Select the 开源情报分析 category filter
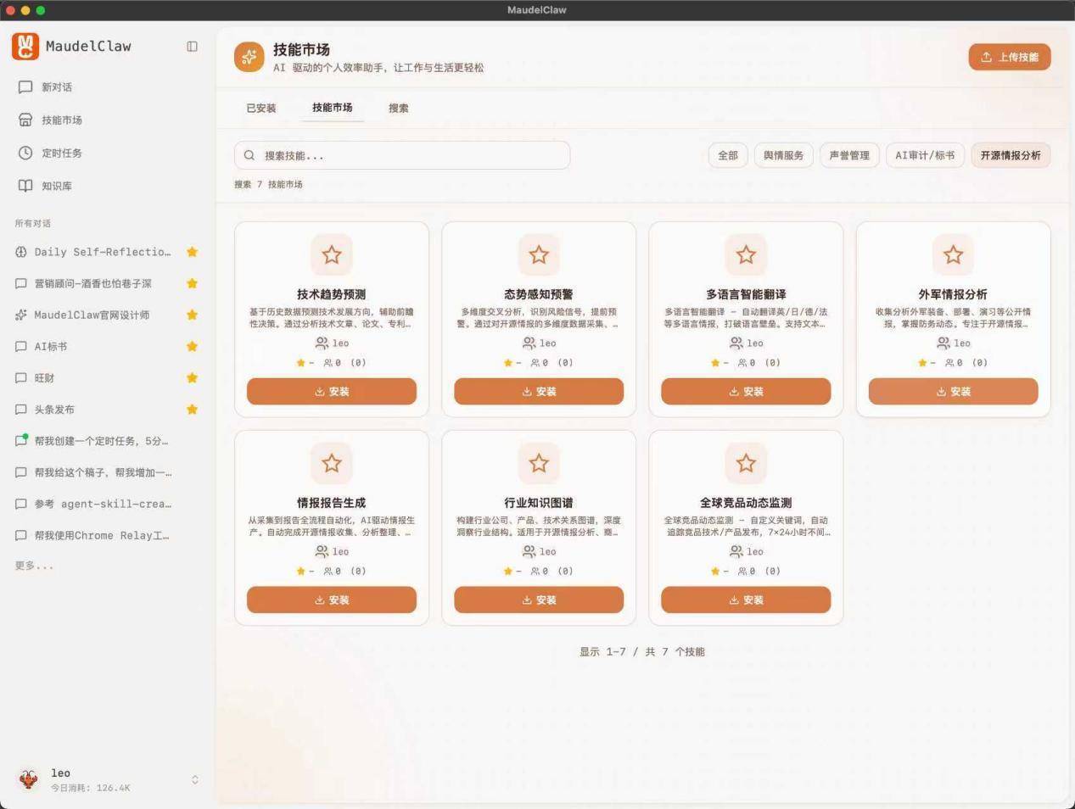This screenshot has width=1075, height=809. [1010, 155]
